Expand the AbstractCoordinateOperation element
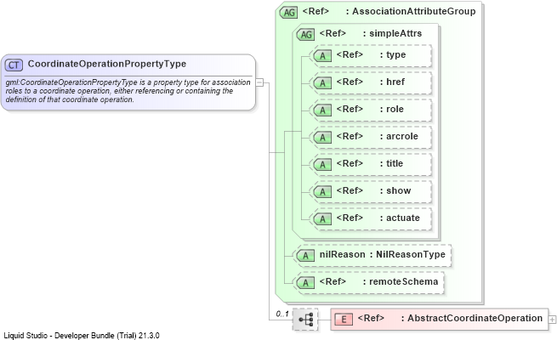 [552, 320]
